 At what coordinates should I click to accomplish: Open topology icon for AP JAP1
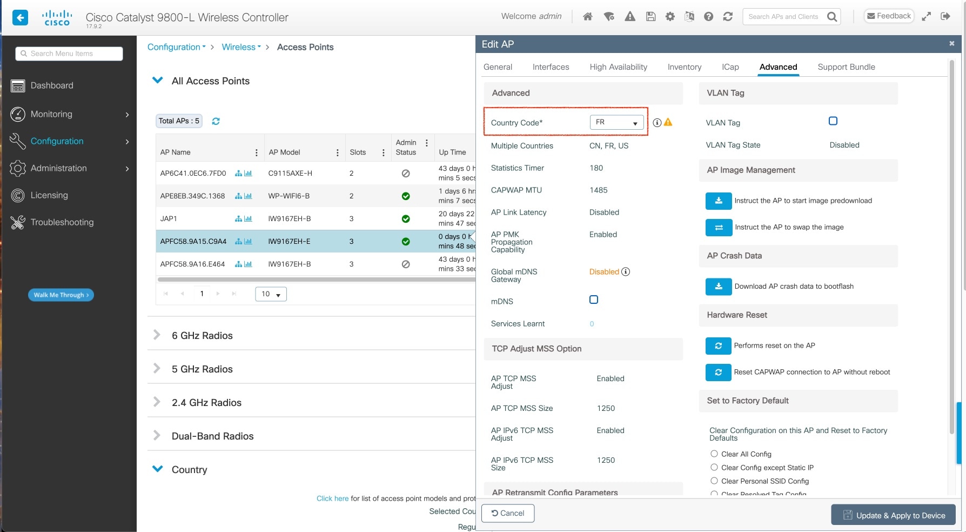click(x=238, y=219)
